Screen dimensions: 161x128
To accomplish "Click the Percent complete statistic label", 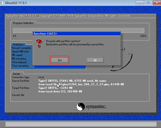I will click(22, 48).
